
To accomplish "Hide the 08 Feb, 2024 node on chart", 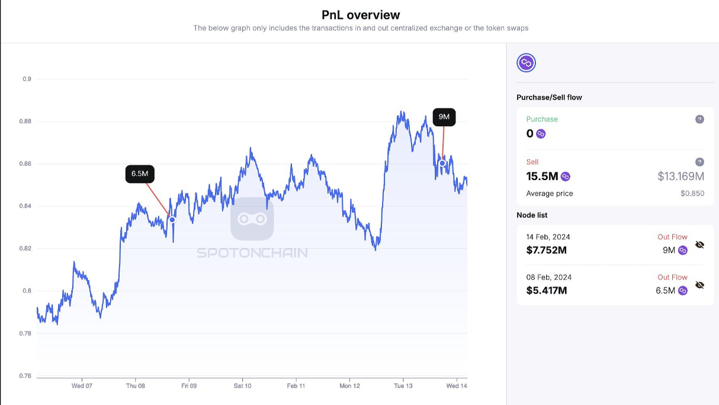I will (699, 285).
